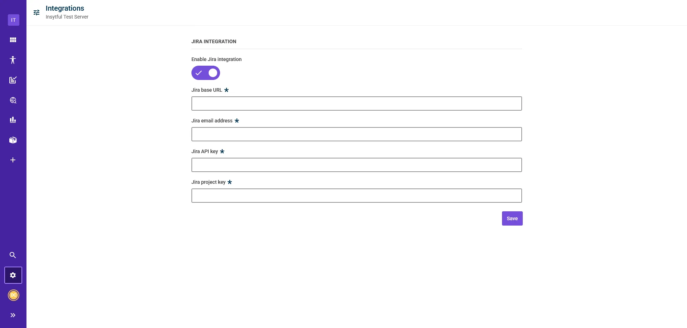Click the plus add icon in sidebar
This screenshot has width=687, height=328.
coord(13,160)
